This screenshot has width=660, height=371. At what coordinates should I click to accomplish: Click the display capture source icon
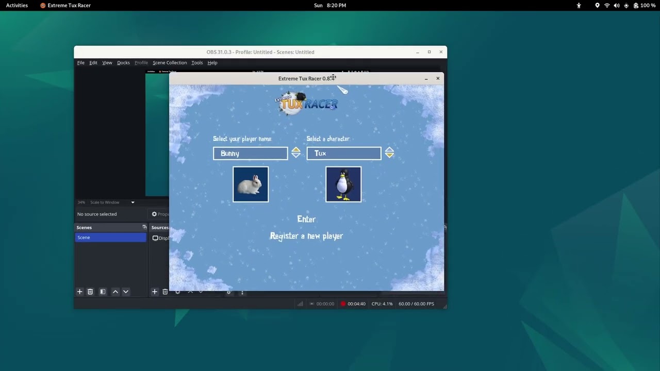click(x=155, y=238)
